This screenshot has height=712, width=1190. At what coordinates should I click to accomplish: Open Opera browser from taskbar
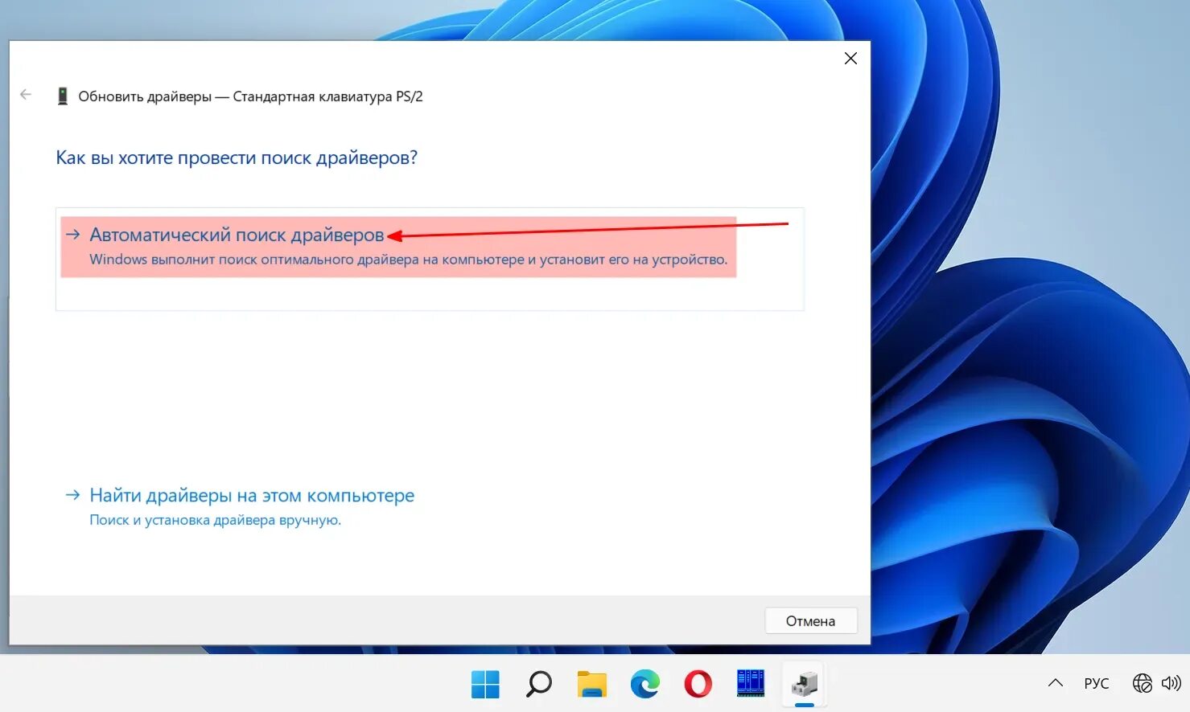point(698,684)
